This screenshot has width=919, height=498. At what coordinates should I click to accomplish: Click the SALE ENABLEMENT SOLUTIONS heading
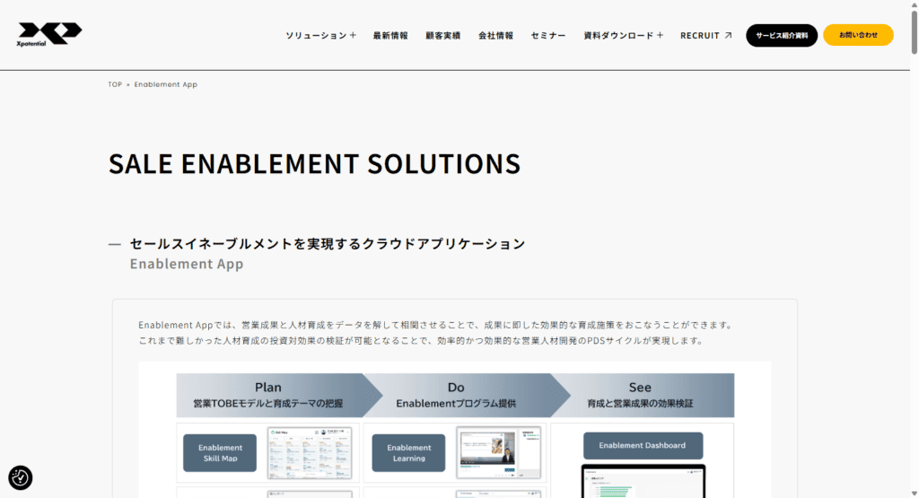click(314, 163)
